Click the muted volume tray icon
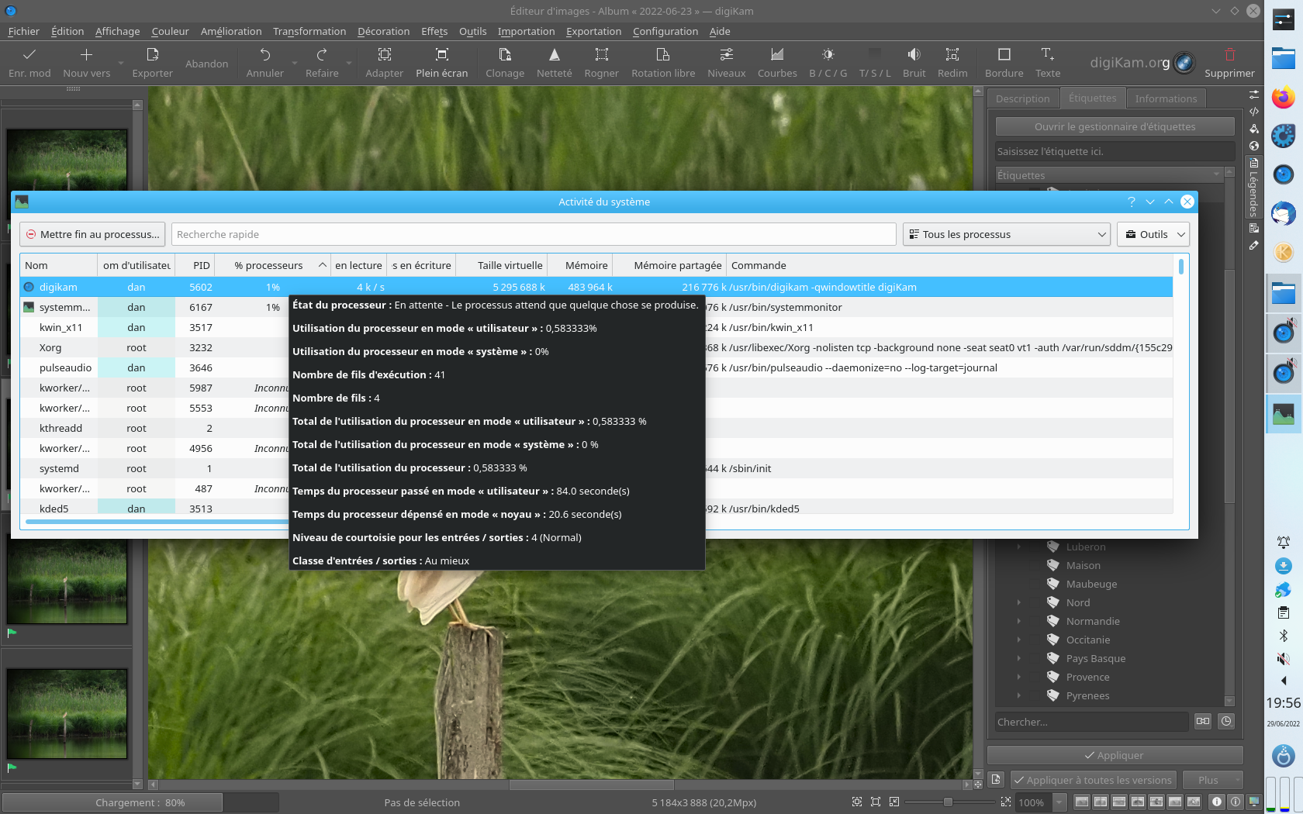This screenshot has height=814, width=1303. point(1284,659)
